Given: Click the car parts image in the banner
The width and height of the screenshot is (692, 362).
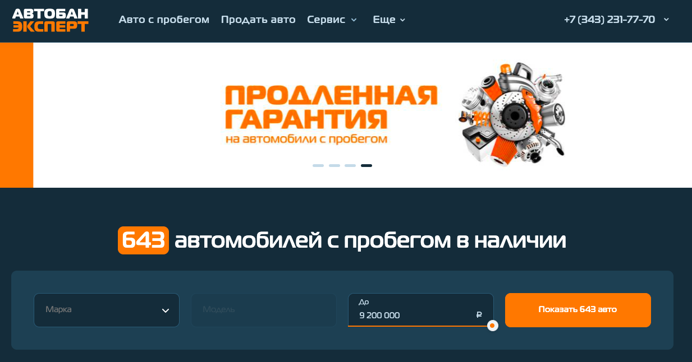Looking at the screenshot, I should pos(512,114).
